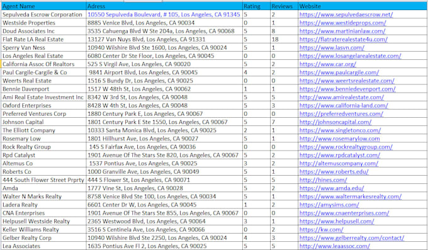Viewport: 428px width, 250px height.
Task: Follow the helpusell.com link
Action: point(337,221)
